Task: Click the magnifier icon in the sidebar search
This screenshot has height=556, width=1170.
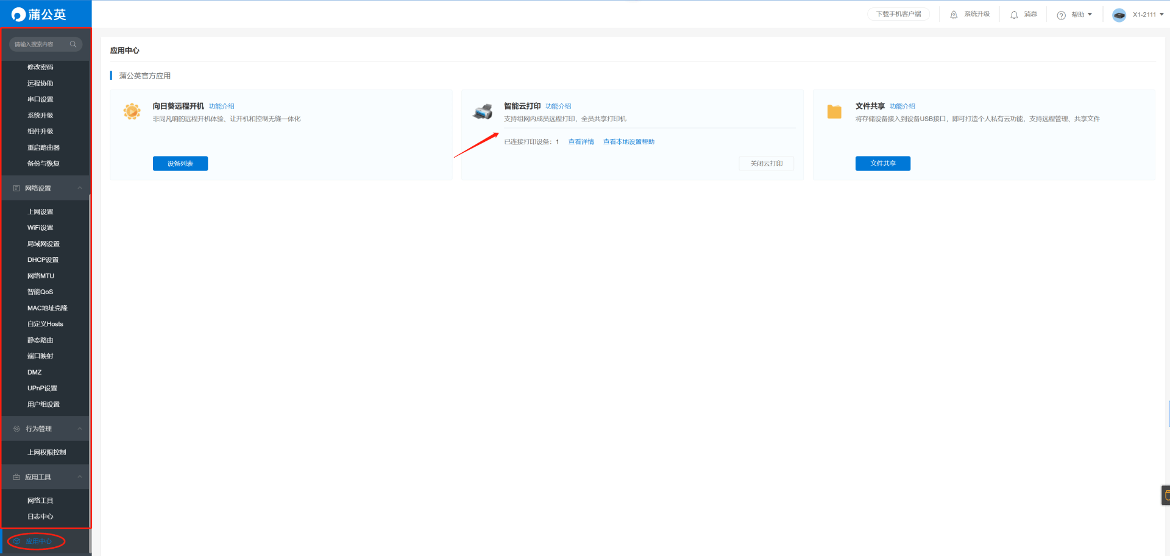Action: (73, 44)
